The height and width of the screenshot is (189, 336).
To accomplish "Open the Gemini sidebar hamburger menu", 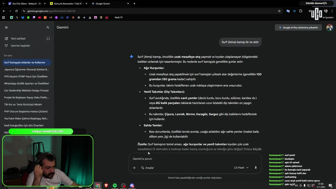I will click(x=6, y=27).
